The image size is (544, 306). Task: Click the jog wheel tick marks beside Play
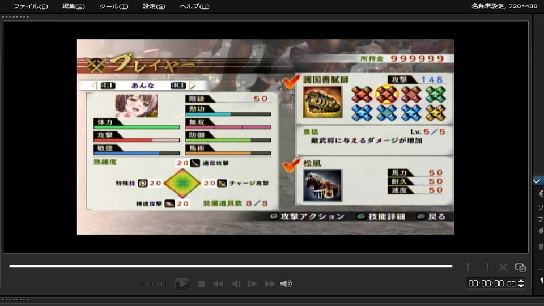tap(152, 284)
